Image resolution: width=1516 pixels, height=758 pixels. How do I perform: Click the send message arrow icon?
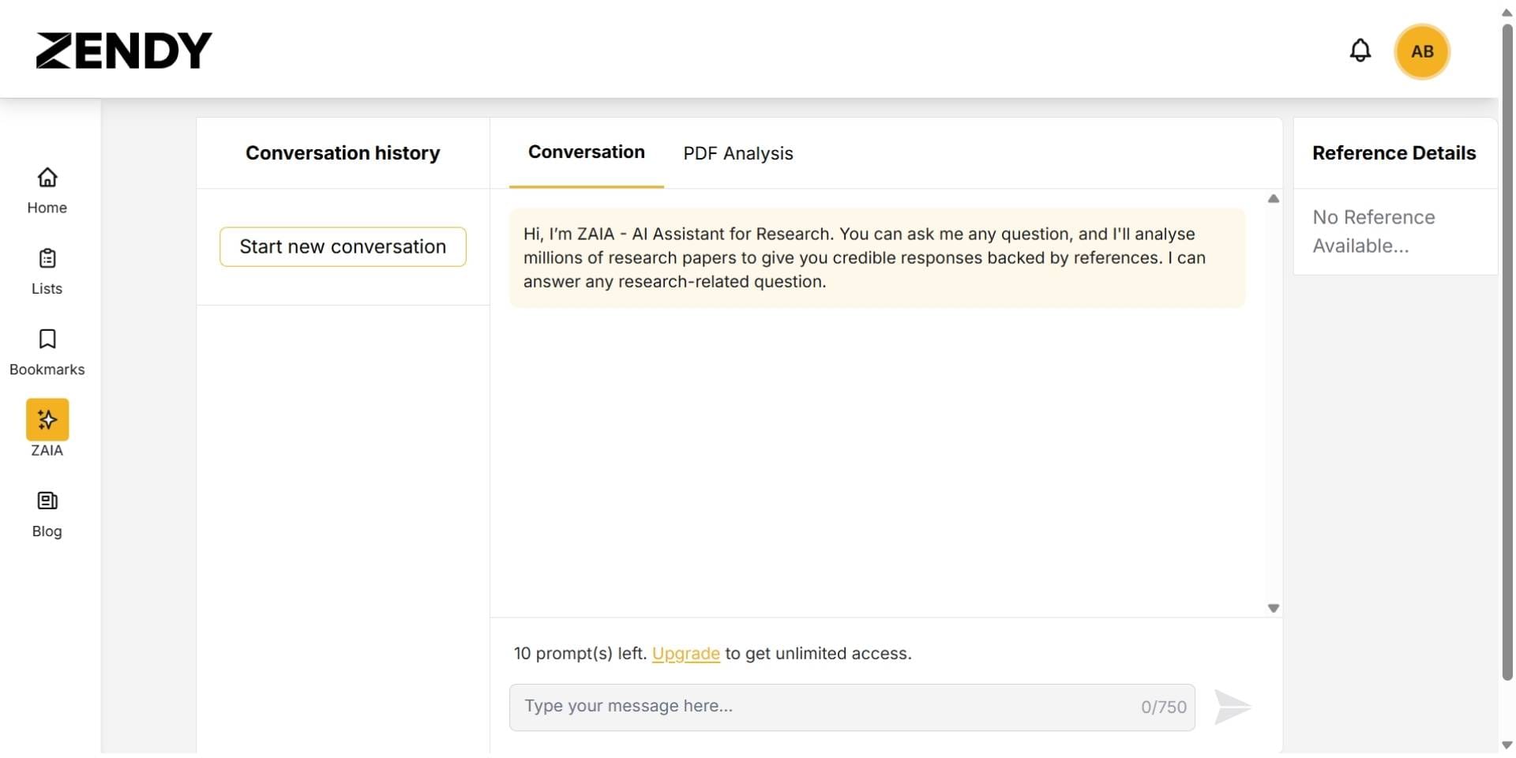coord(1232,707)
